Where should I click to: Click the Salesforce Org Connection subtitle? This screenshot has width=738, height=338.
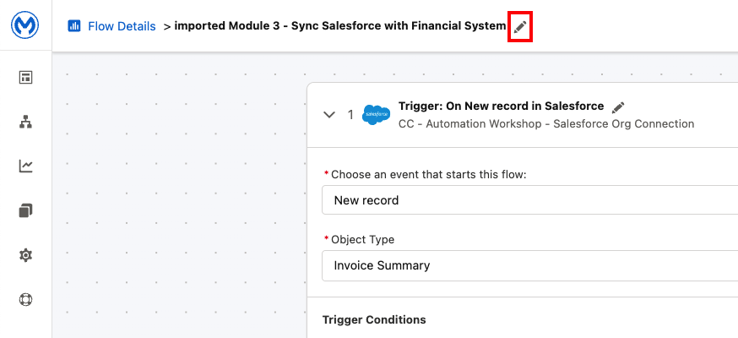tap(545, 124)
